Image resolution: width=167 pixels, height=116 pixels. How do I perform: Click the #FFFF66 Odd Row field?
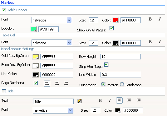[56, 57]
